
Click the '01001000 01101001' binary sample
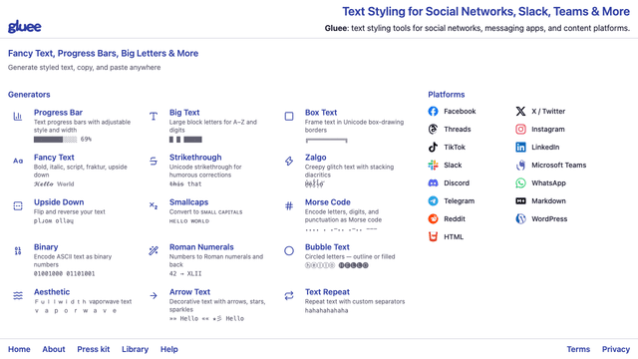64,273
